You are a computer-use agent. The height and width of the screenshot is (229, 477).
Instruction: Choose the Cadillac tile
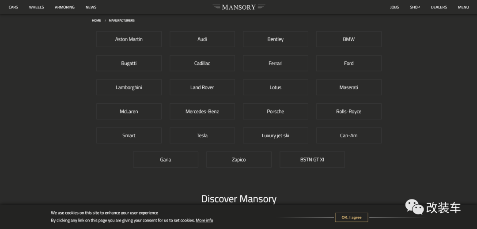pyautogui.click(x=202, y=63)
